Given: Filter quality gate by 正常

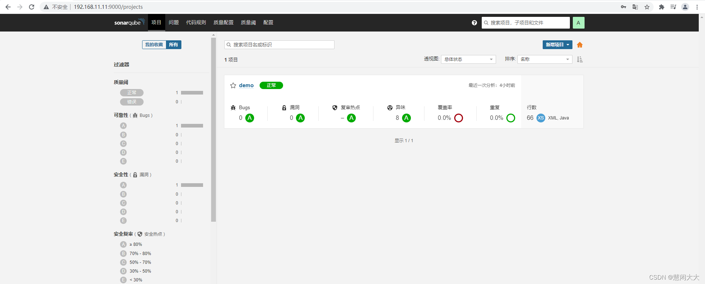Looking at the screenshot, I should point(132,93).
